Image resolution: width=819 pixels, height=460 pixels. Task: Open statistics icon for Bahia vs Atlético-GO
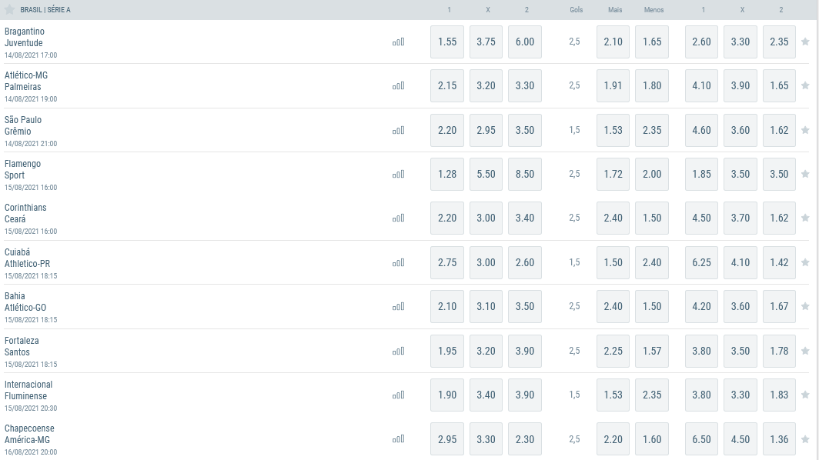pyautogui.click(x=399, y=306)
